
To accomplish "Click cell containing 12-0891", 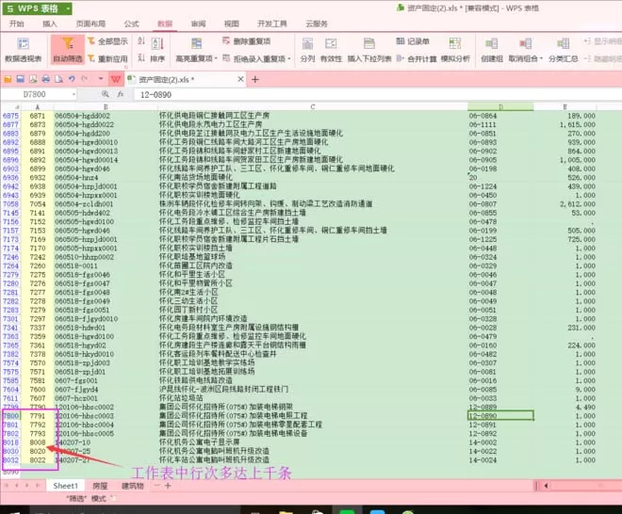I will 500,425.
